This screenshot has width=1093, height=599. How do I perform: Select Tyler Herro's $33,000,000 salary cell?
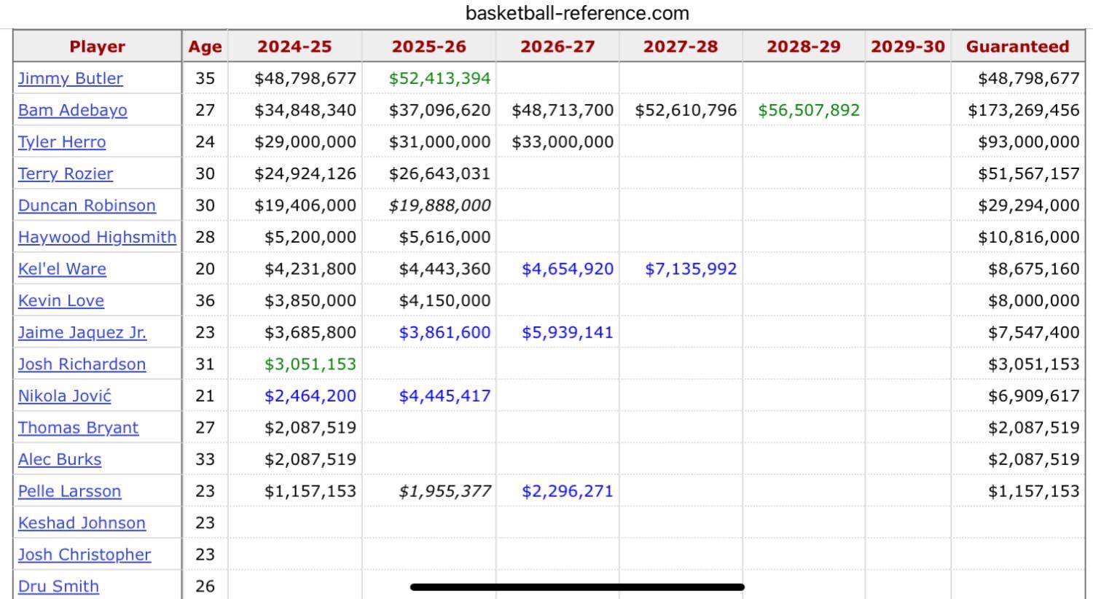point(563,142)
